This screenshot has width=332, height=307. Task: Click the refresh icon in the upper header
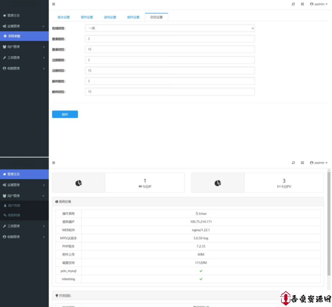click(x=293, y=4)
